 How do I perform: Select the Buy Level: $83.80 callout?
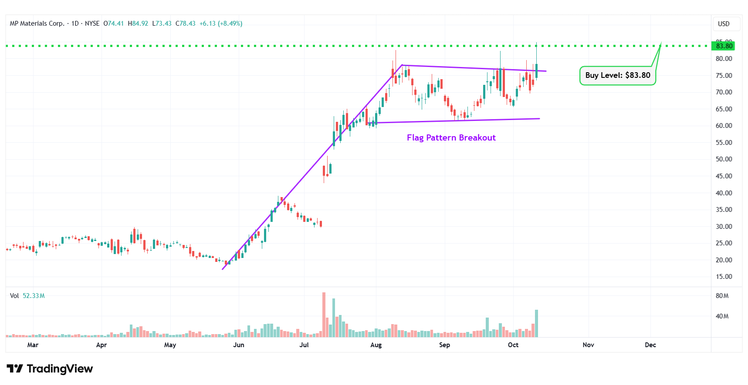point(617,75)
